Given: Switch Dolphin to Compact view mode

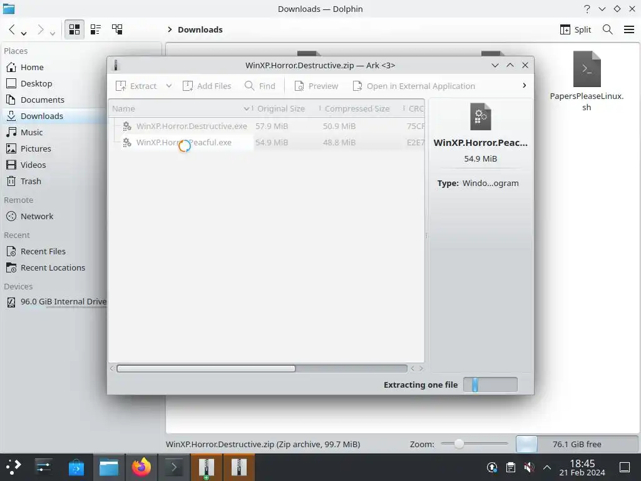Looking at the screenshot, I should [x=96, y=29].
